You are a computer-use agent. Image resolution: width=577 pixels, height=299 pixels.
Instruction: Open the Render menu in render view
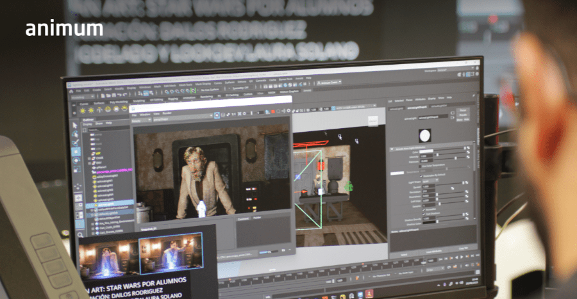(x=167, y=113)
